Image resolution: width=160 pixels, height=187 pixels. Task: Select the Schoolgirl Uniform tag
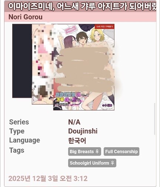[92, 163]
